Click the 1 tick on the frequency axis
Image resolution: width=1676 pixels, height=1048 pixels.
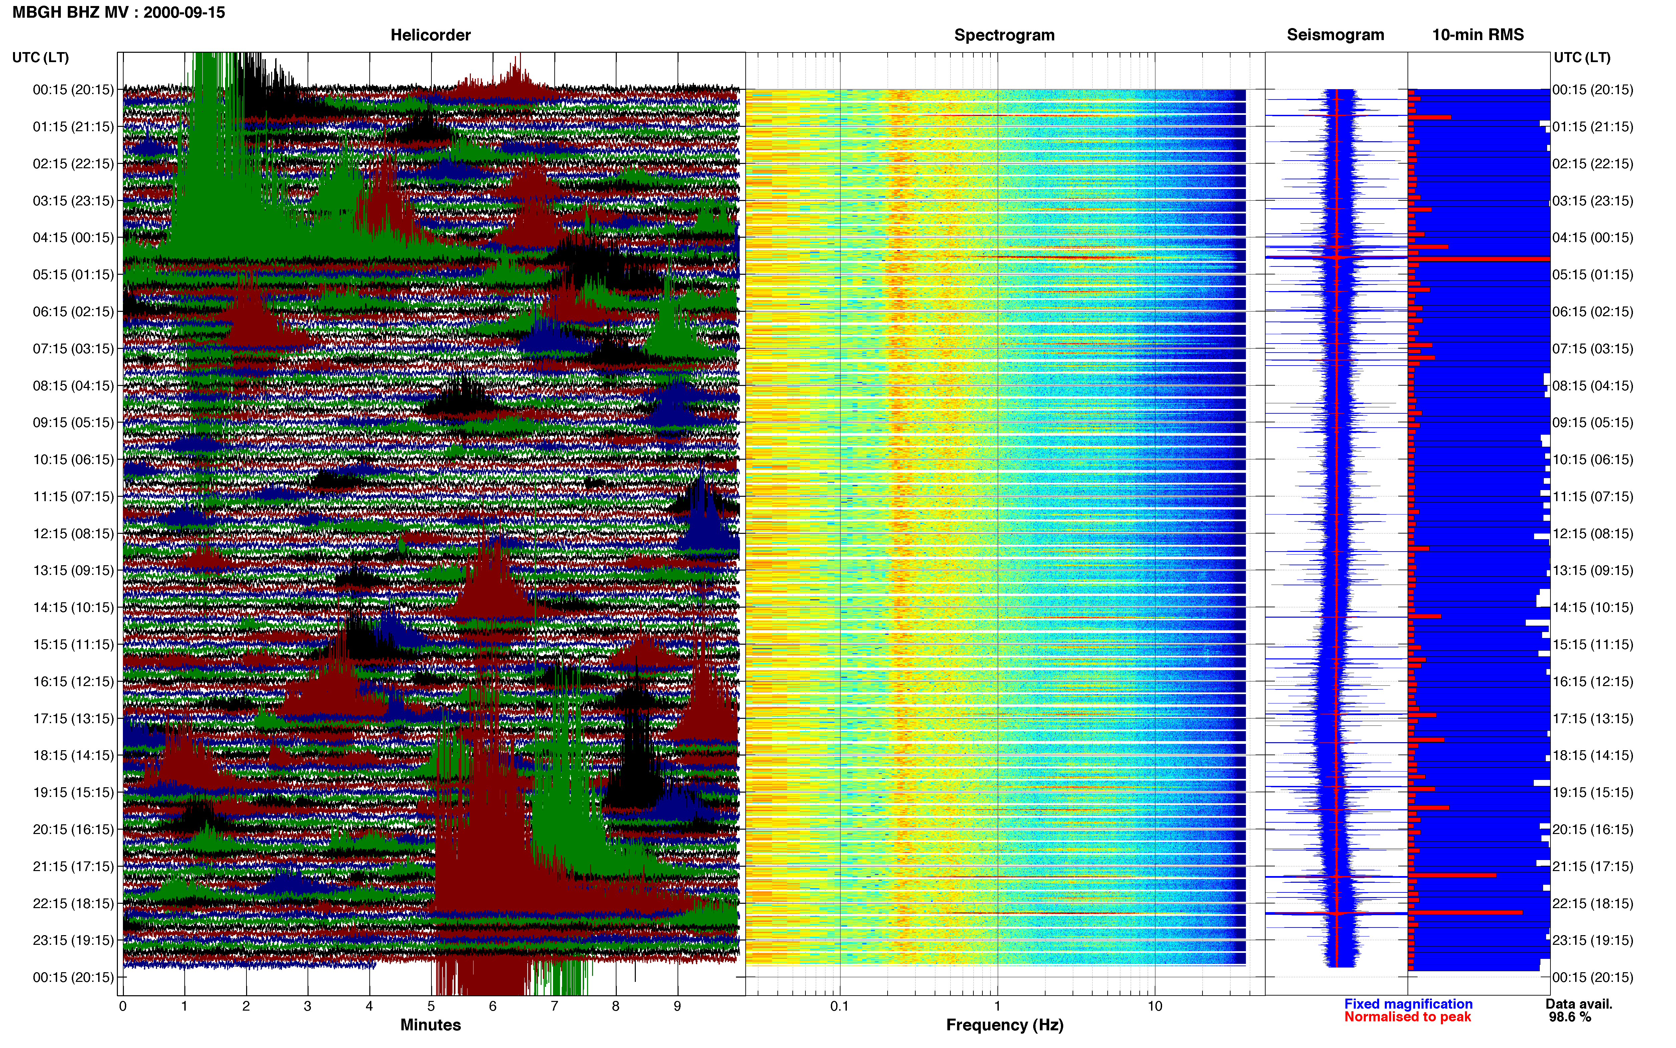click(997, 1006)
